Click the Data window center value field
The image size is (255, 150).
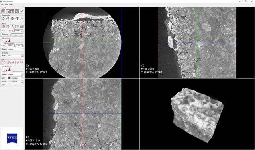coord(11,46)
